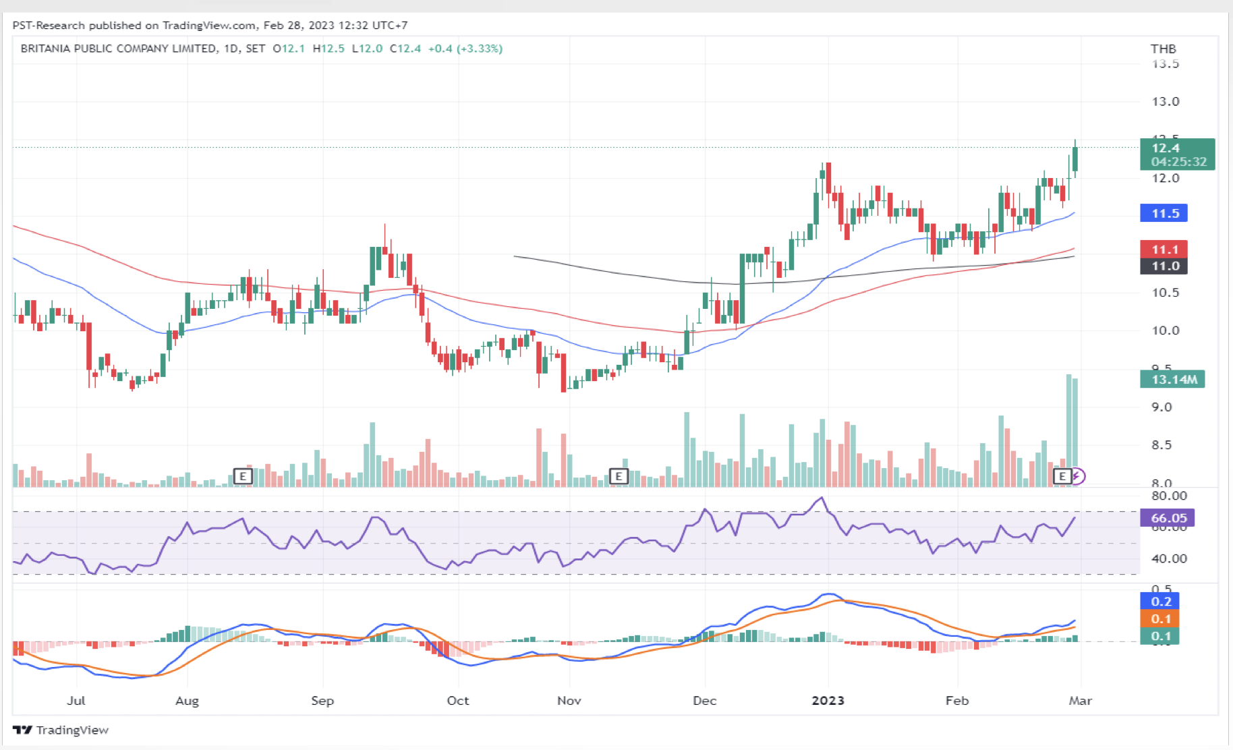Click the 9.0 price axis label

[x=1162, y=407]
